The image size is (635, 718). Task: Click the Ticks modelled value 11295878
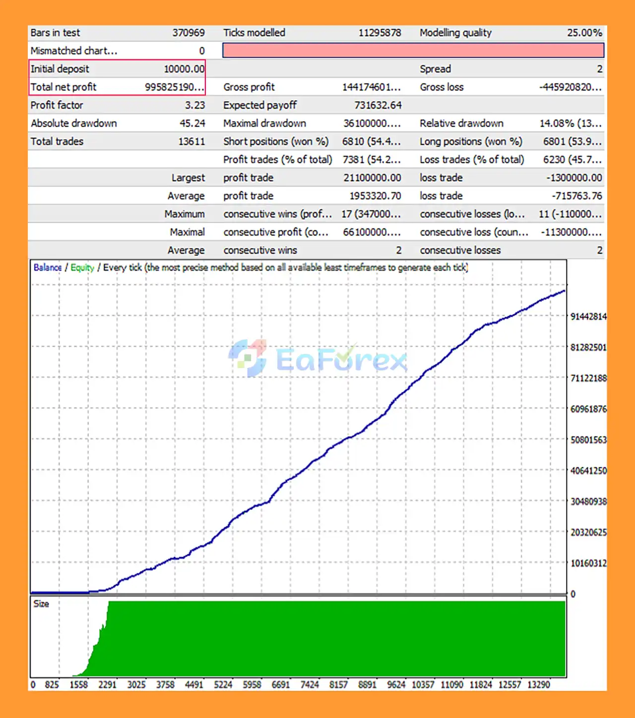[380, 33]
